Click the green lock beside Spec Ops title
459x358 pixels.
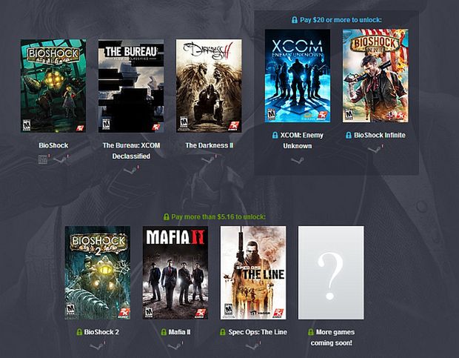[x=223, y=332]
